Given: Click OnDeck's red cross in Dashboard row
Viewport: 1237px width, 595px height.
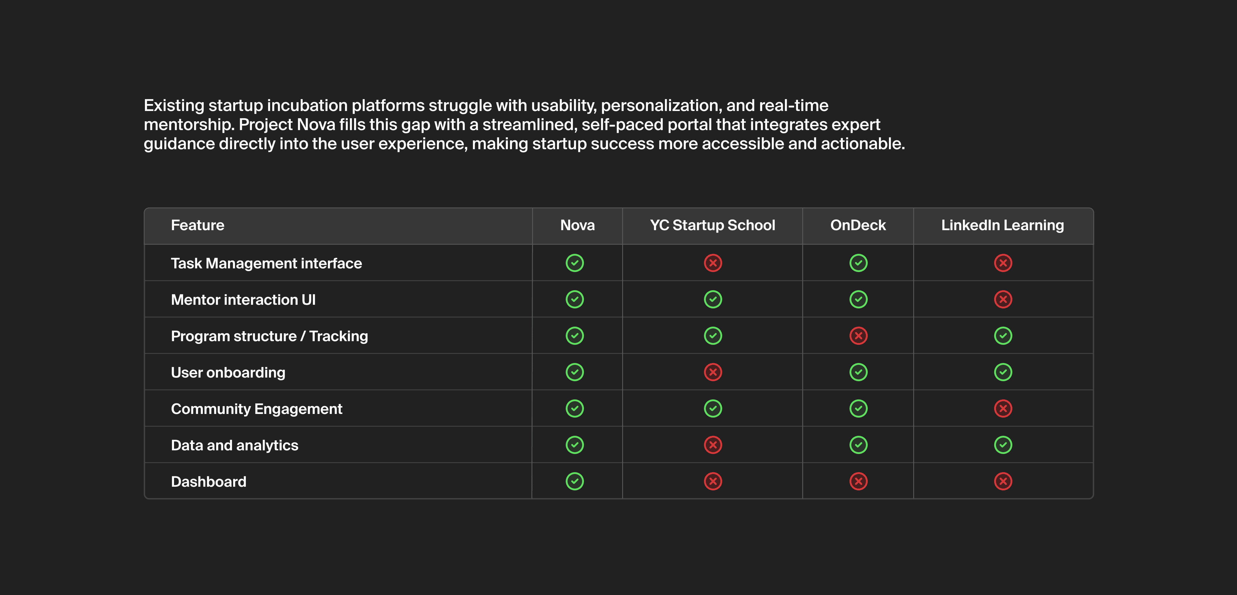Looking at the screenshot, I should [858, 481].
